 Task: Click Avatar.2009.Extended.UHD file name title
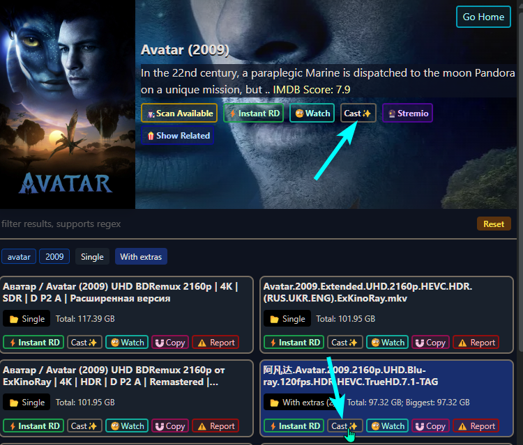tap(367, 292)
